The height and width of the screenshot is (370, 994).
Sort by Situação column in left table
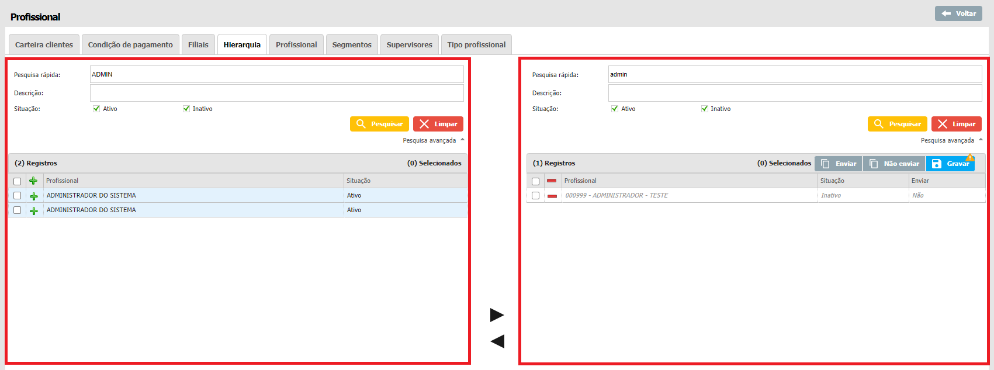406,181
